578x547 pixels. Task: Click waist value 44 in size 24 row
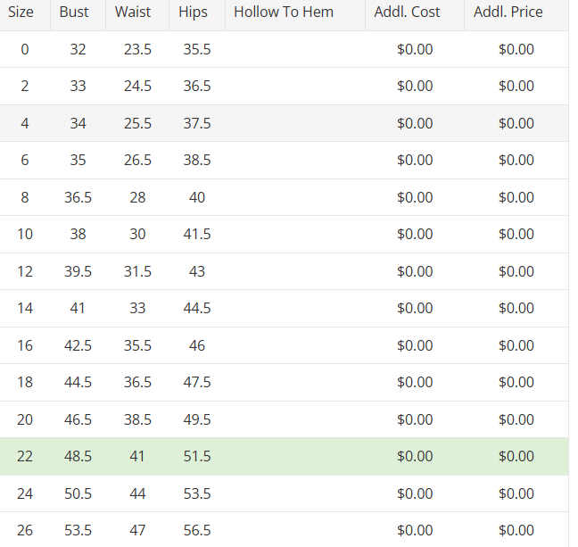[x=137, y=494]
